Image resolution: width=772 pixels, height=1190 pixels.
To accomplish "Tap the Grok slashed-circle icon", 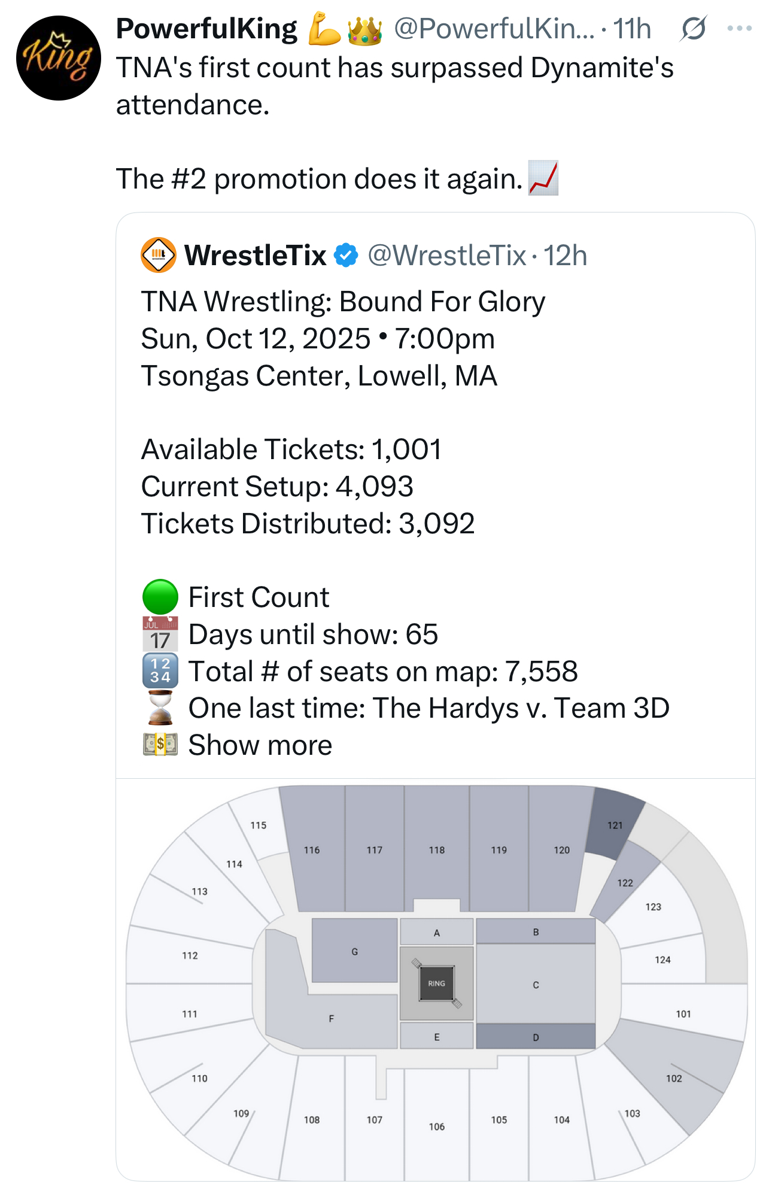I will point(694,28).
